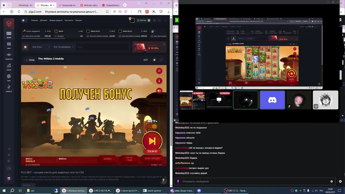The width and height of the screenshot is (345, 194).
Task: Bookmark this page in address bar
Action: point(107,12)
